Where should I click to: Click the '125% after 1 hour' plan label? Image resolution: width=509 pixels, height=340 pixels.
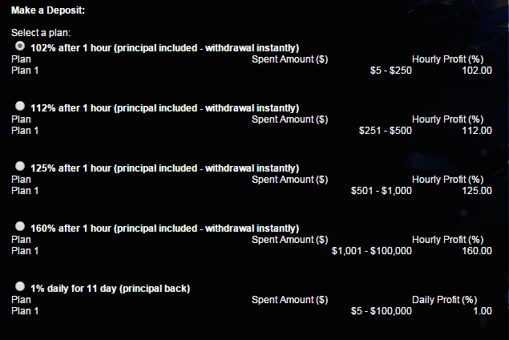[164, 168]
